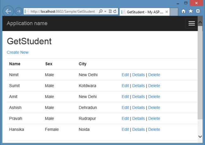This screenshot has height=145, width=205.
Task: View Details for Nimit
Action: click(138, 75)
